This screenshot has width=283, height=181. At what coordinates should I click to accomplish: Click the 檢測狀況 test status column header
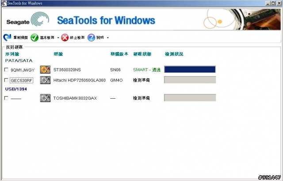[174, 54]
